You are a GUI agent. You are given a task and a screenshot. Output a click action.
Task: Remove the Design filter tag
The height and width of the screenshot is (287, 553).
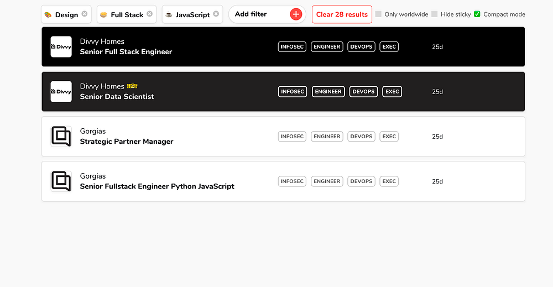(x=84, y=14)
